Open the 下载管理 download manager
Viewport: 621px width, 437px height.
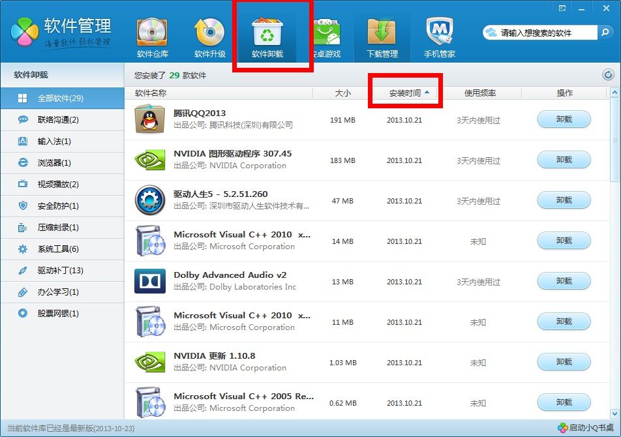coord(382,36)
